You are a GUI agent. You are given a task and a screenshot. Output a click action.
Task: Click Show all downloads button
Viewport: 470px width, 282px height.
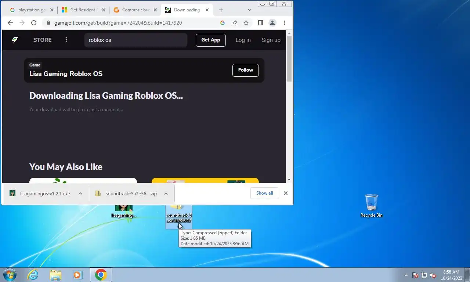point(264,193)
